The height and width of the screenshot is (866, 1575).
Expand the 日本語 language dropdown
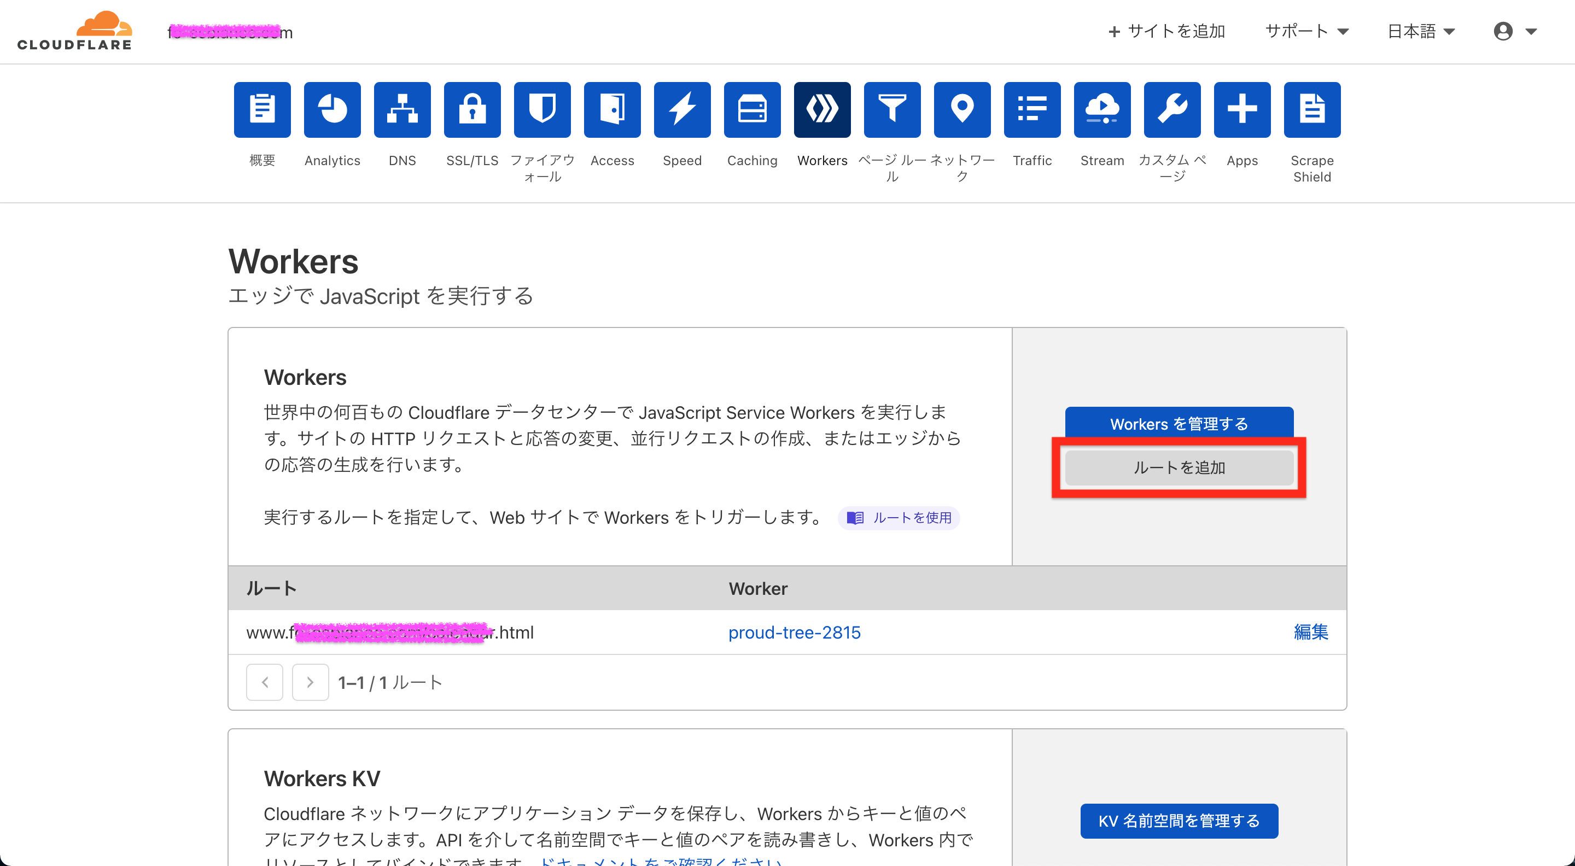[x=1421, y=31]
